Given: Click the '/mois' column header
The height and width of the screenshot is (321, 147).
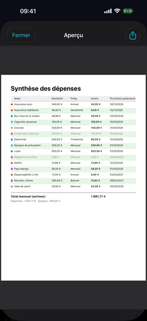Looking at the screenshot, I should 95,98.
